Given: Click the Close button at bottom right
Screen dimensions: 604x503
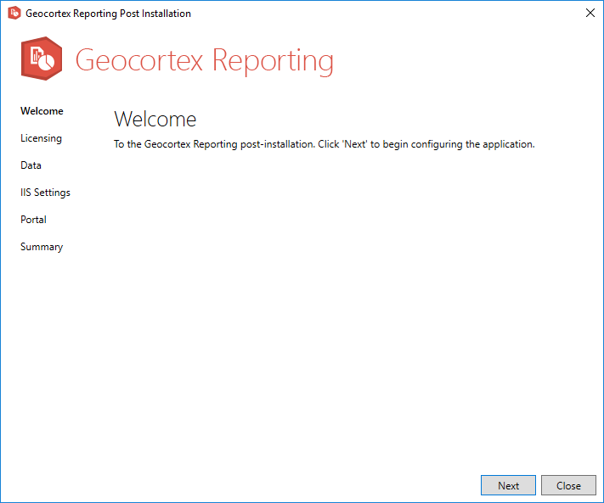Looking at the screenshot, I should [x=568, y=486].
